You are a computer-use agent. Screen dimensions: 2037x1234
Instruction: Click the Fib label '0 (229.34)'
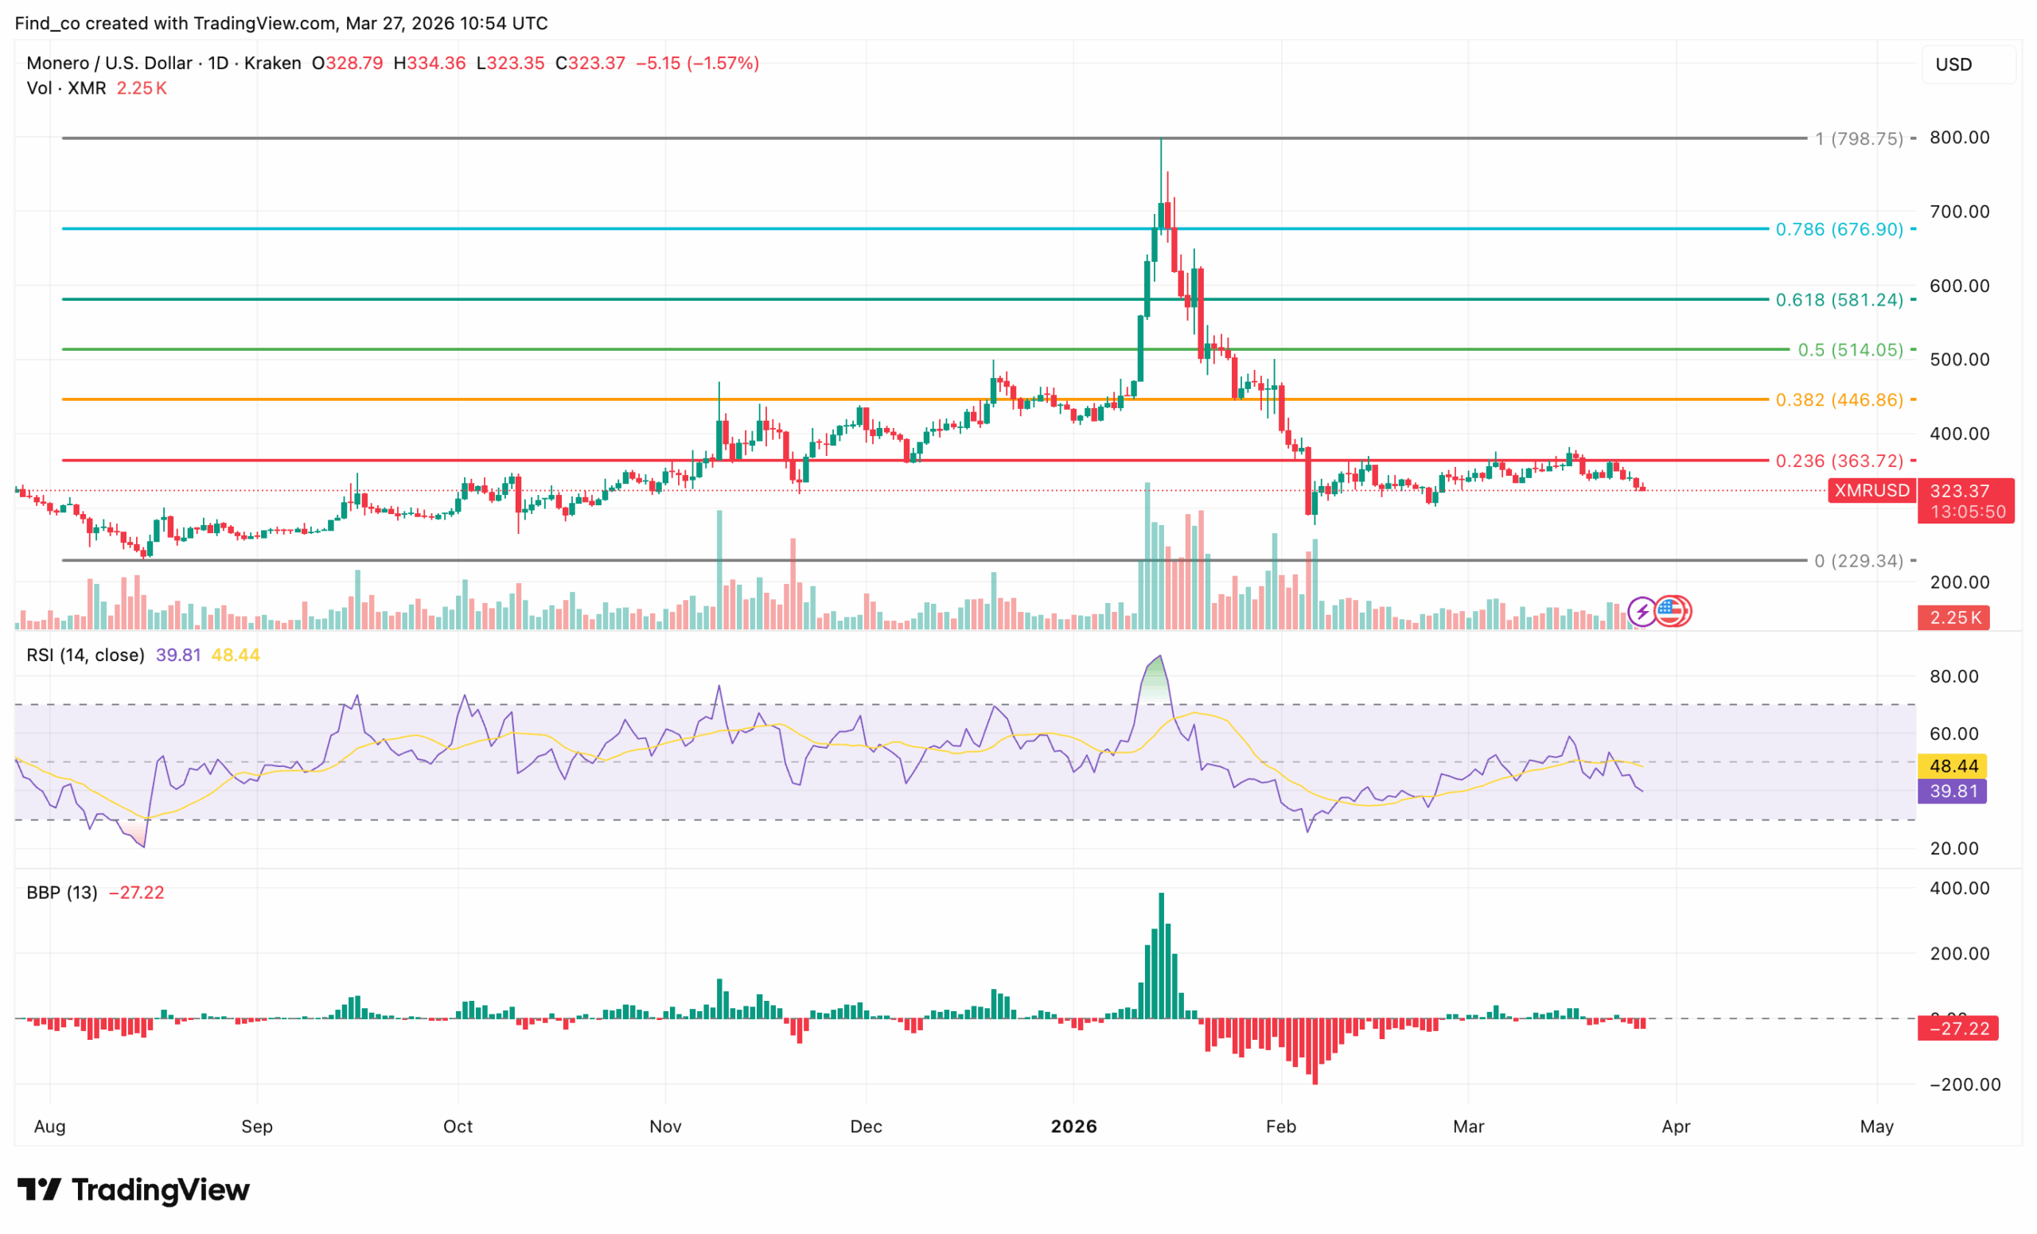point(1860,561)
